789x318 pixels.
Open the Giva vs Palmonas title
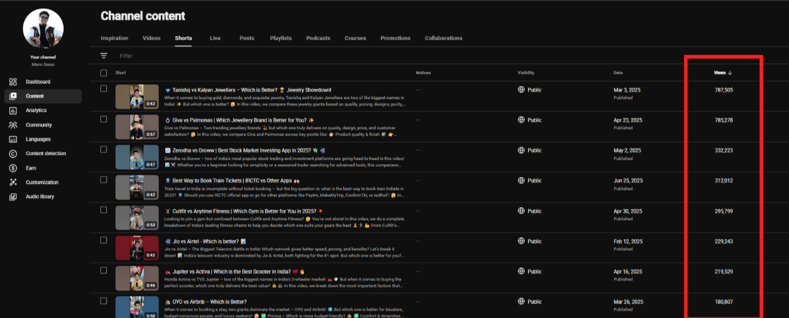tap(240, 120)
